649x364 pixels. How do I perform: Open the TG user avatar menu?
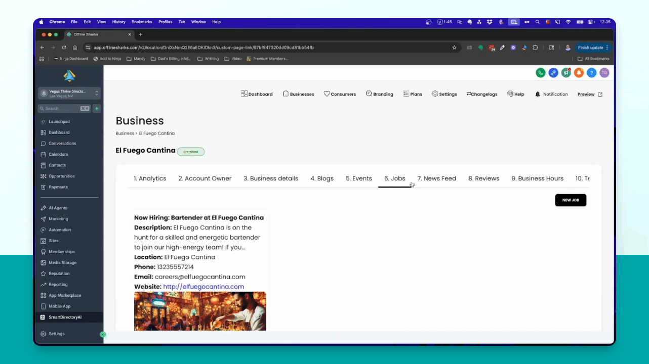(x=604, y=73)
